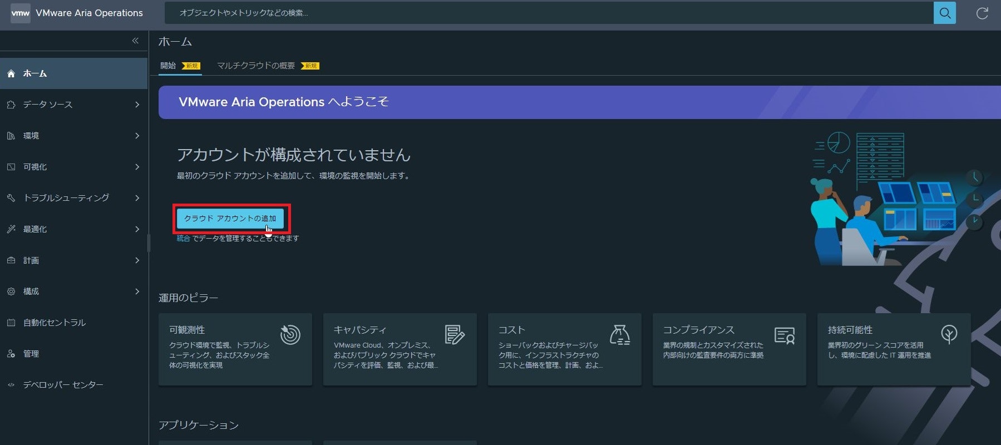Click the search magnifier button
The height and width of the screenshot is (445, 1001).
click(x=944, y=13)
